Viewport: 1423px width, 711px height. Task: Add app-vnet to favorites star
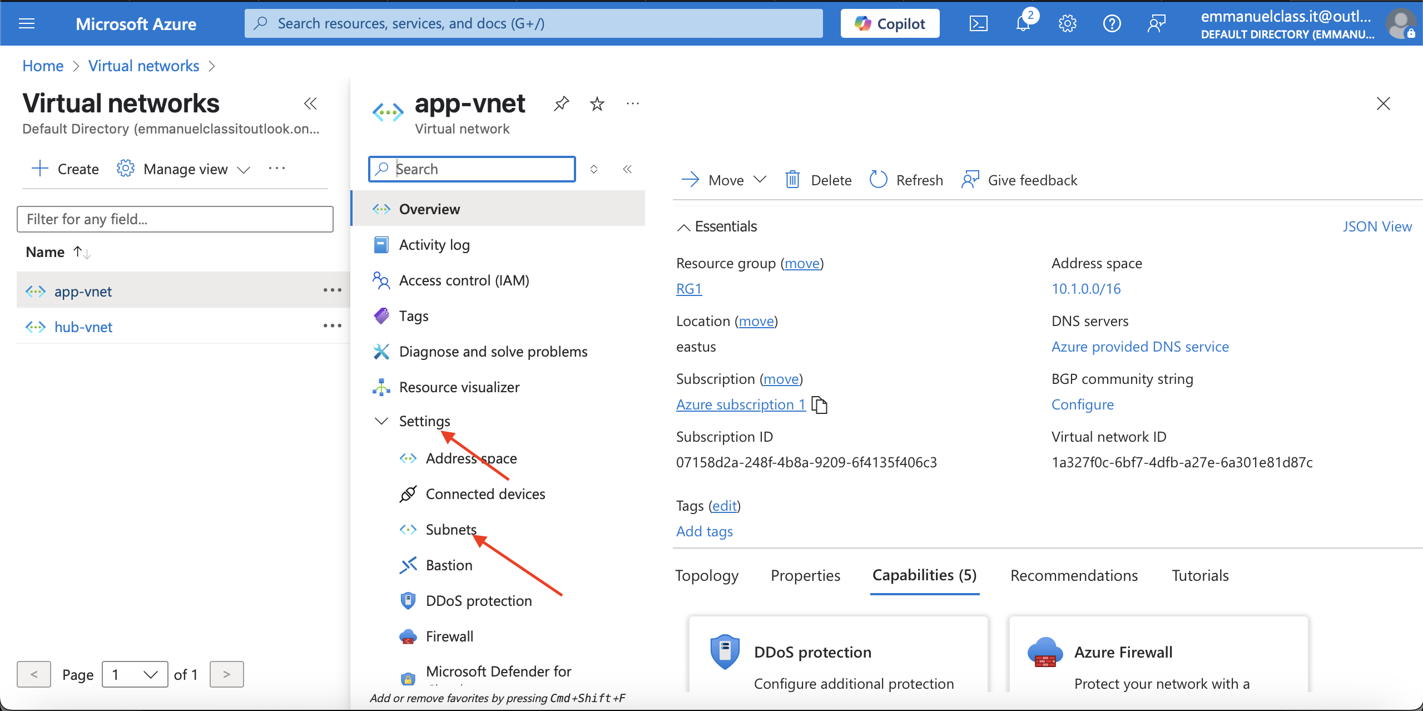(x=597, y=103)
